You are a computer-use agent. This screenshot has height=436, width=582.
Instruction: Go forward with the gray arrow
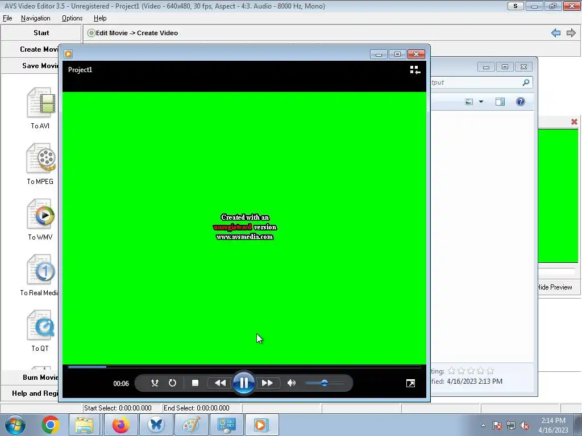pos(571,33)
